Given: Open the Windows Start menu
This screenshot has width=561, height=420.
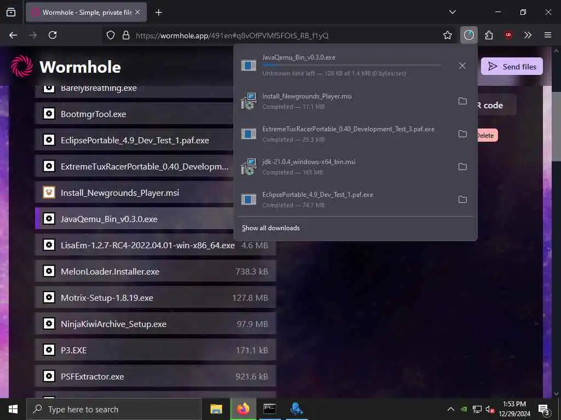Looking at the screenshot, I should [13, 409].
